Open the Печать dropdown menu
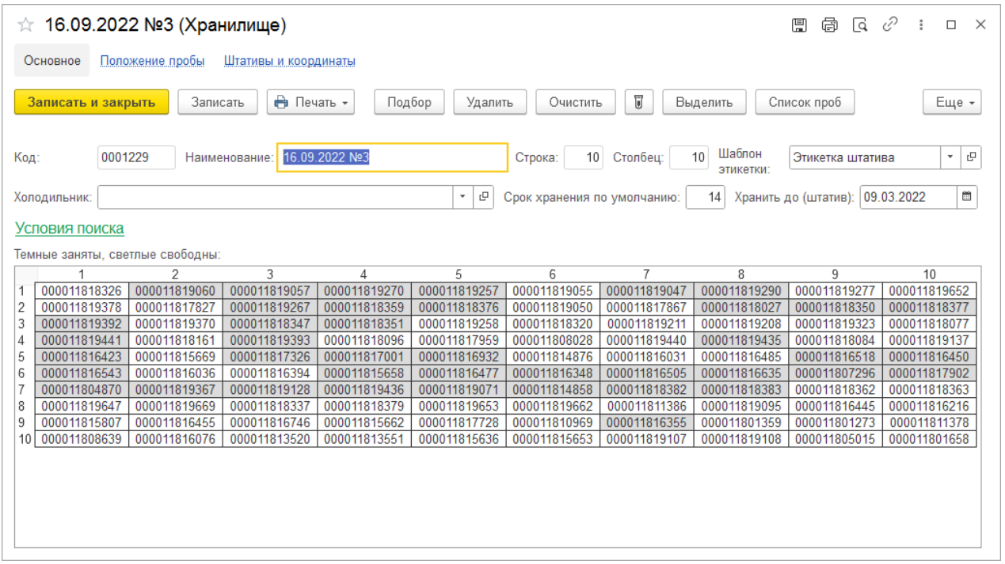This screenshot has height=564, width=1005. click(x=310, y=102)
